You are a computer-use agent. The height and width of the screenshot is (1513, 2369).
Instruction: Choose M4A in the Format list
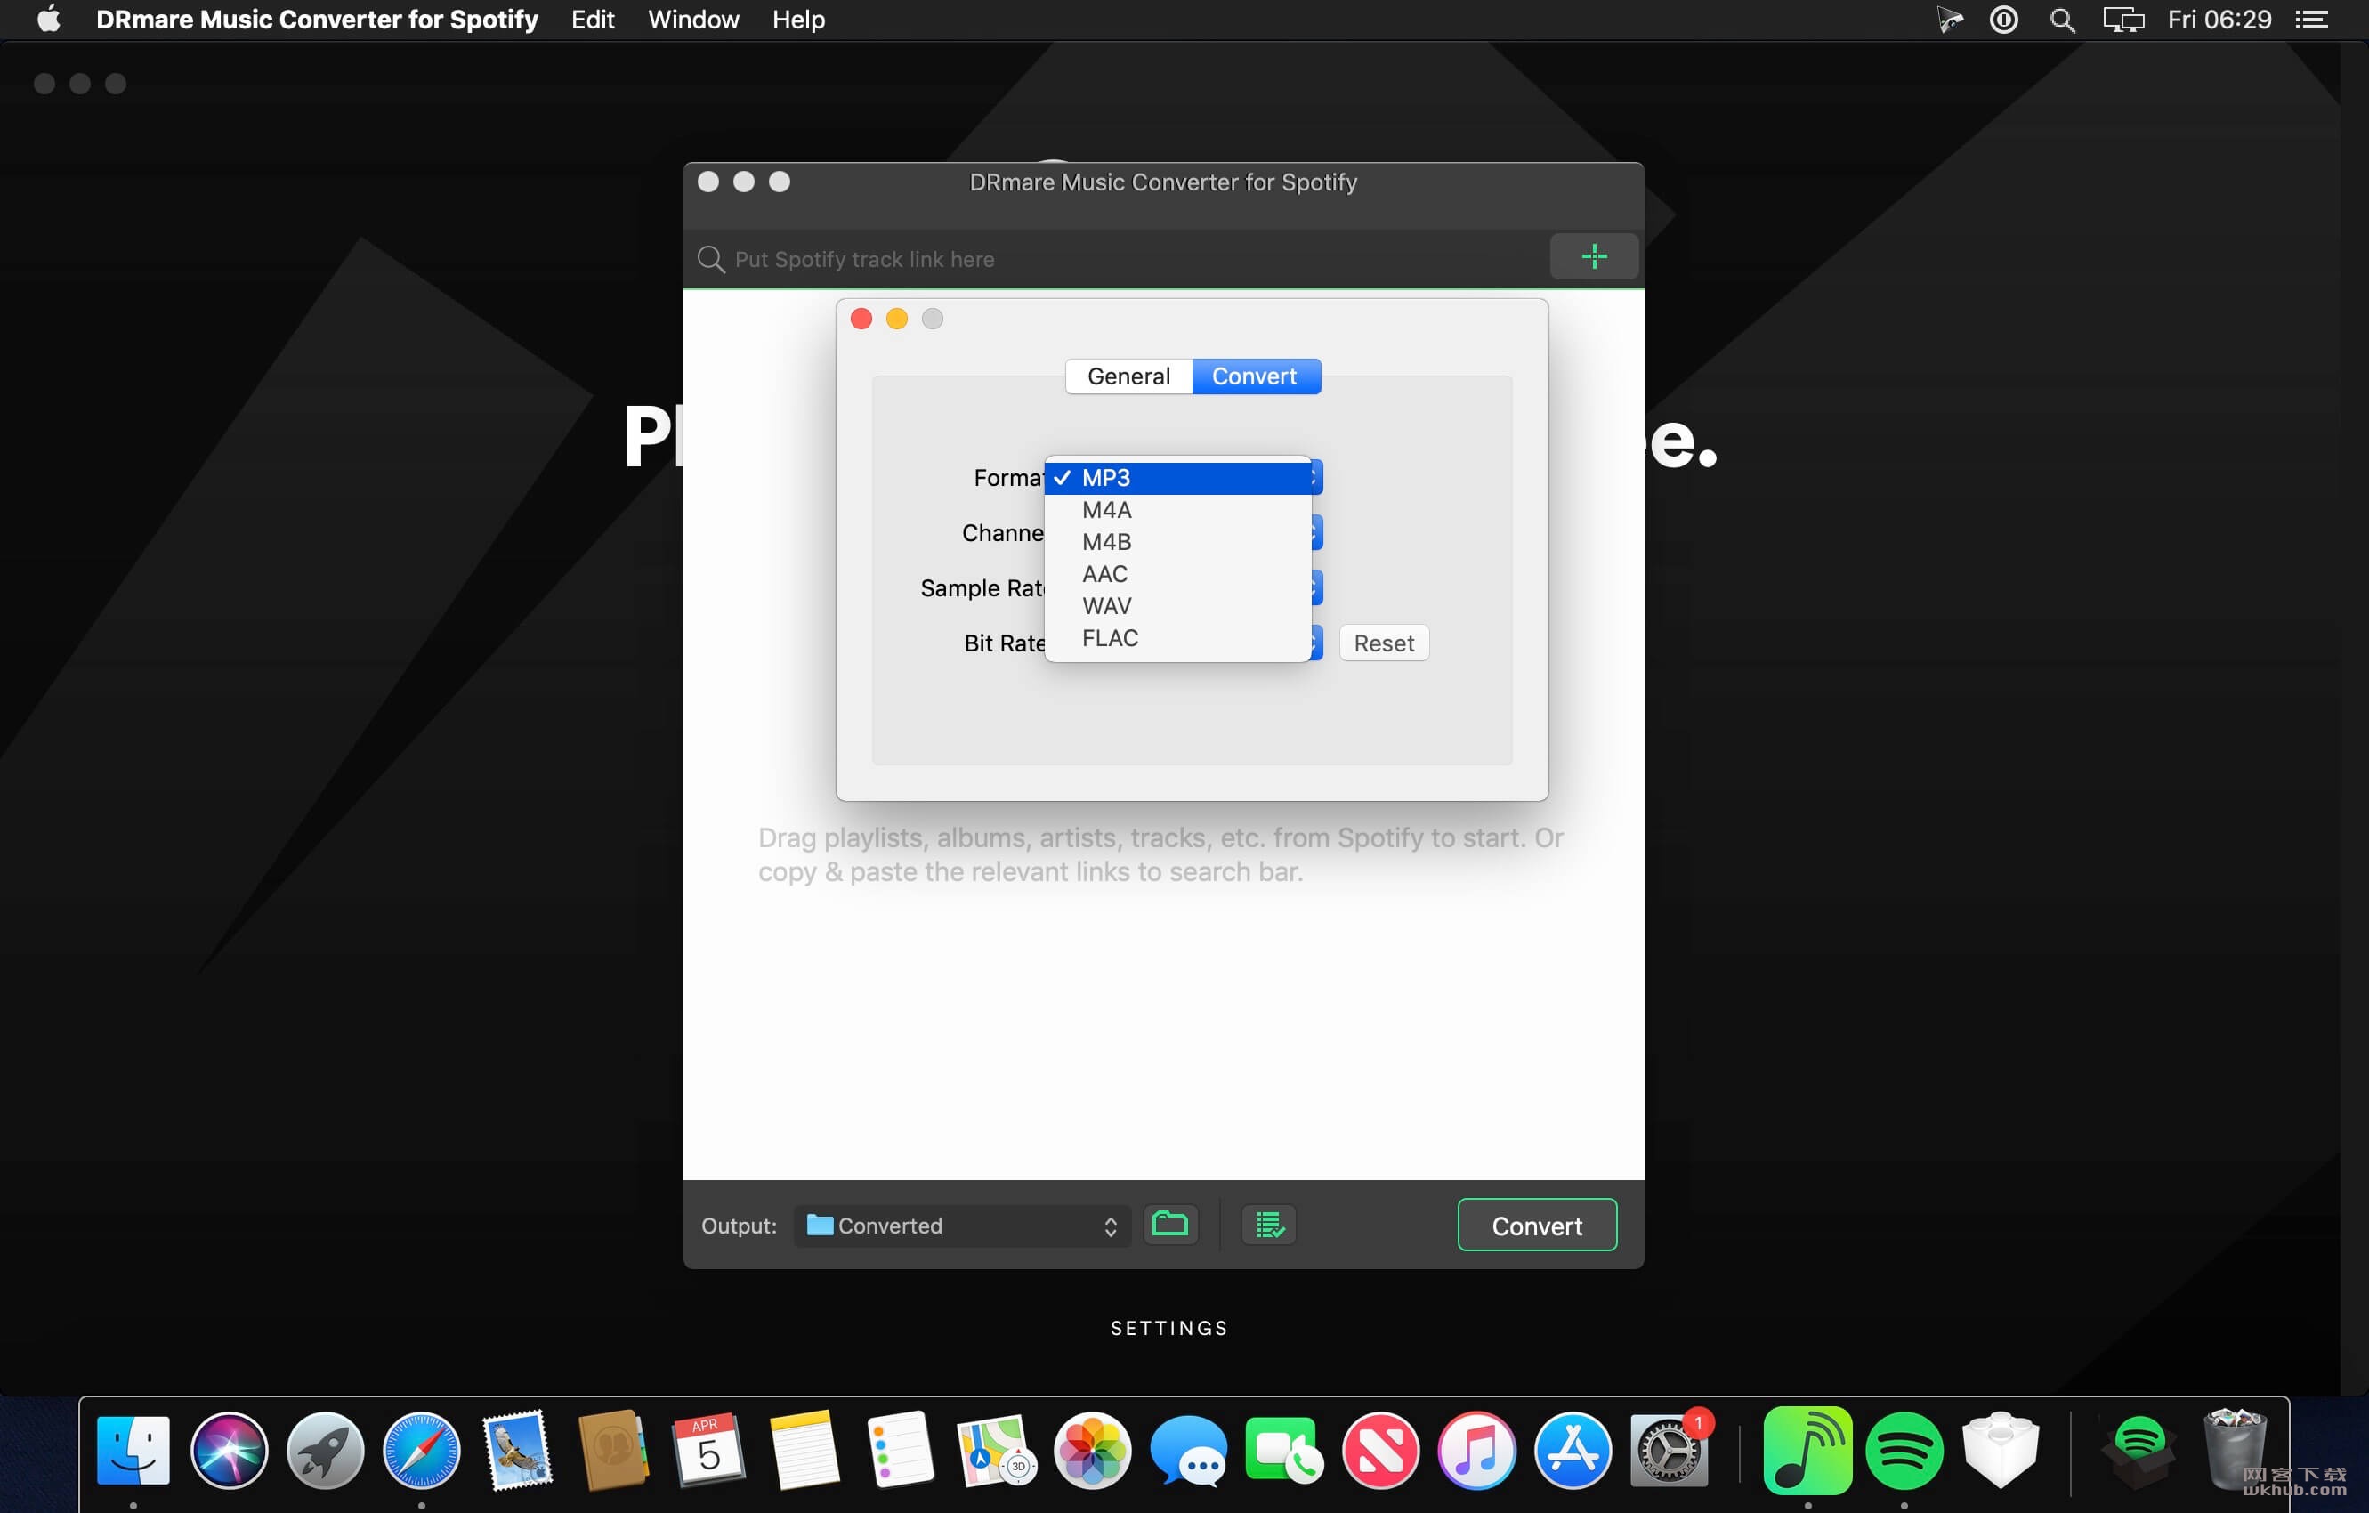click(1177, 511)
